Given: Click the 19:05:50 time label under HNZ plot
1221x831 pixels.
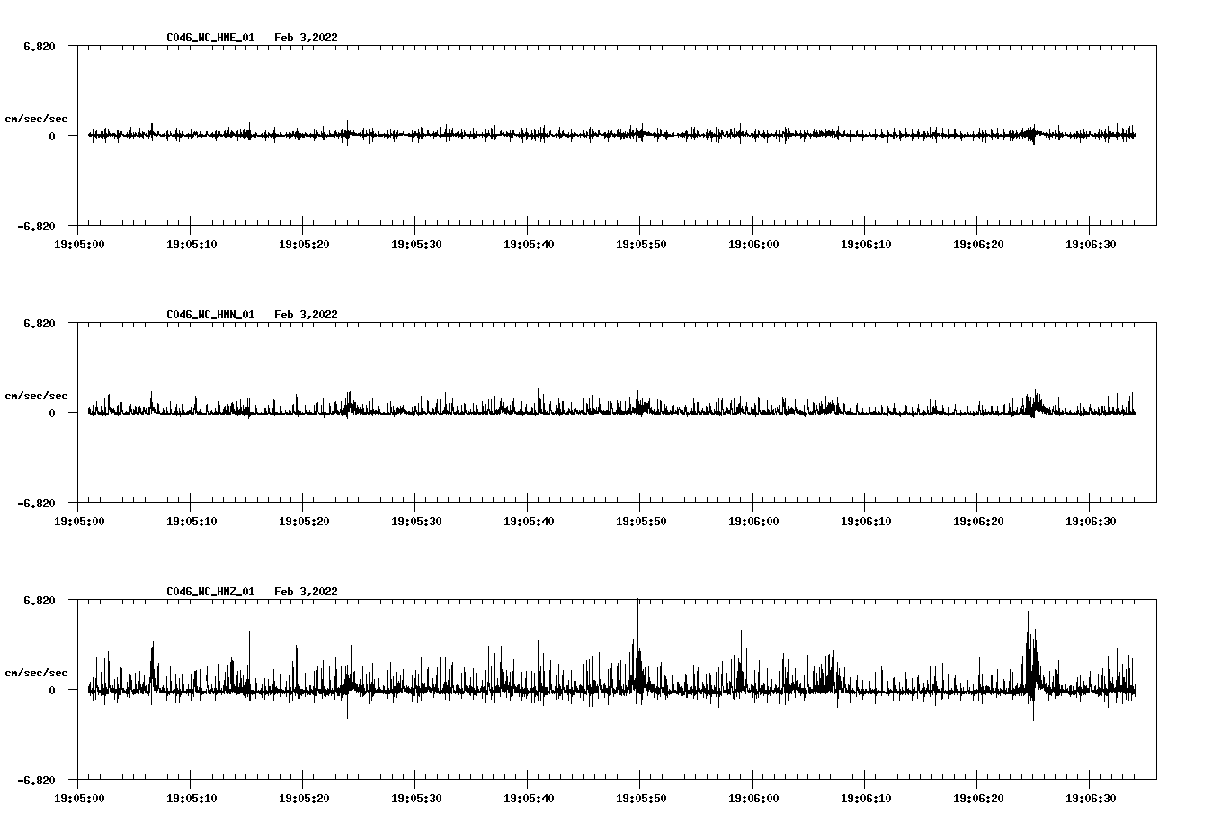Looking at the screenshot, I should [641, 798].
